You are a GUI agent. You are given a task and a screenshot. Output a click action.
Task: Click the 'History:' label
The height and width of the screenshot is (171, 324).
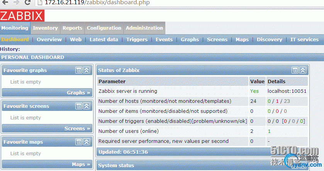coord(10,49)
